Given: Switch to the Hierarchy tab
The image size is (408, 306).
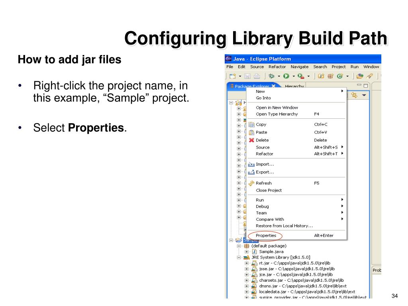Looking at the screenshot, I should pyautogui.click(x=294, y=86).
